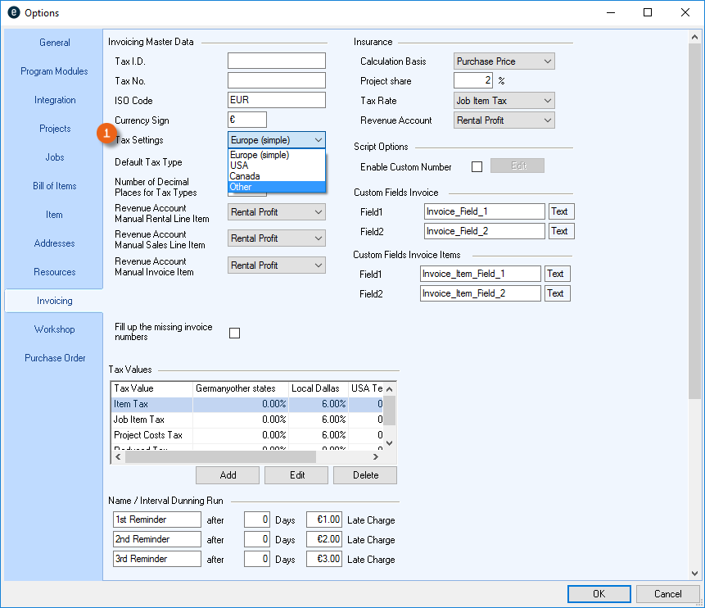Screen dimensions: 705x608
Task: Open the Calculation Basis dropdown
Action: [x=504, y=61]
